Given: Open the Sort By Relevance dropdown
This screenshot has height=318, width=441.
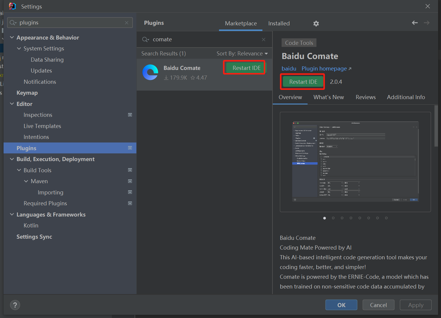Looking at the screenshot, I should click(242, 53).
